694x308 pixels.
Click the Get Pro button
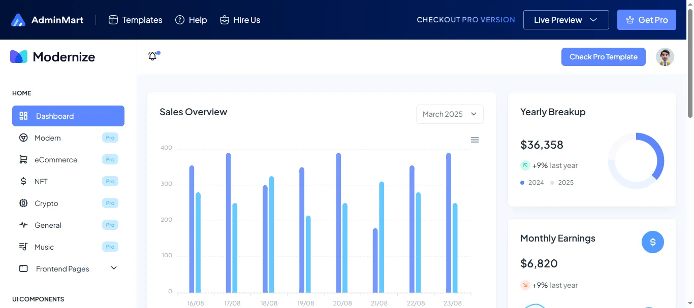click(646, 20)
